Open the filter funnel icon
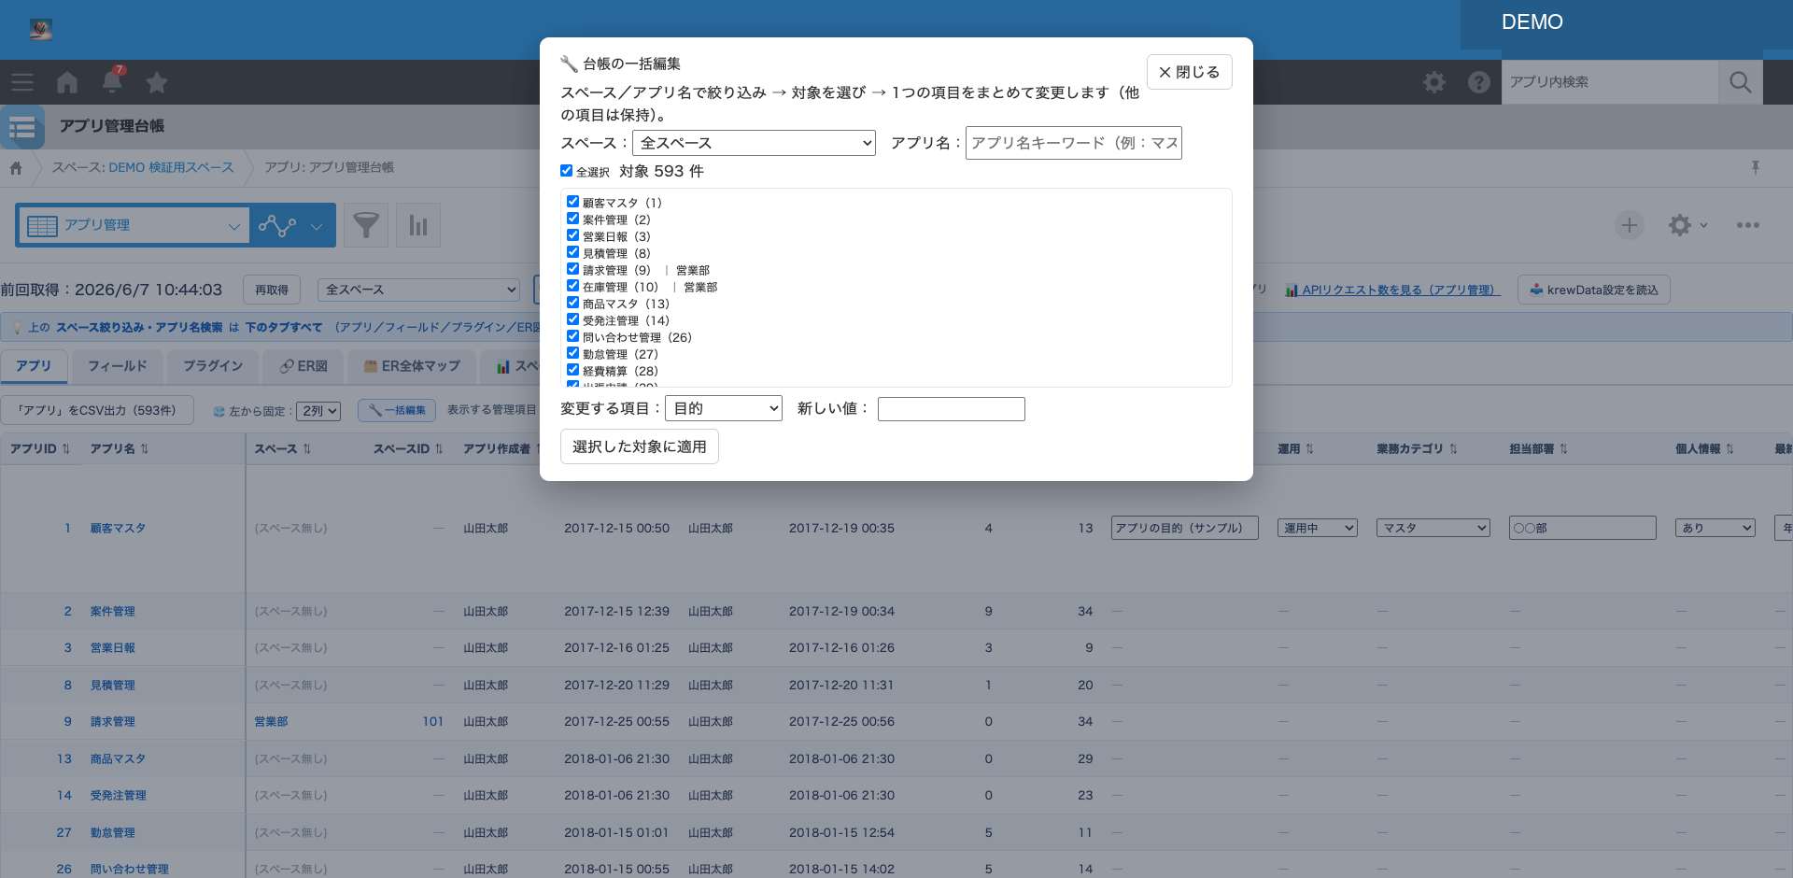This screenshot has width=1793, height=878. coord(366,225)
